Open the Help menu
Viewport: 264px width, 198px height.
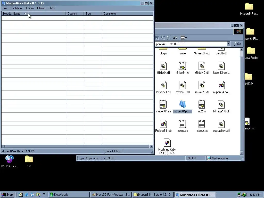(52, 8)
